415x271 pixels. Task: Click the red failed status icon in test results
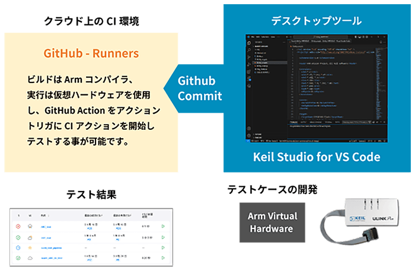coord(18,227)
